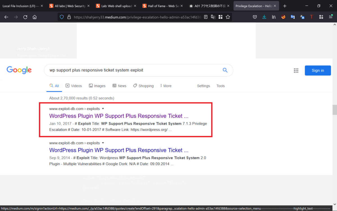Open the 2014 Multiple Vulnerabilities exploit-db result
Screen dimensions: 337x211
tap(119, 150)
